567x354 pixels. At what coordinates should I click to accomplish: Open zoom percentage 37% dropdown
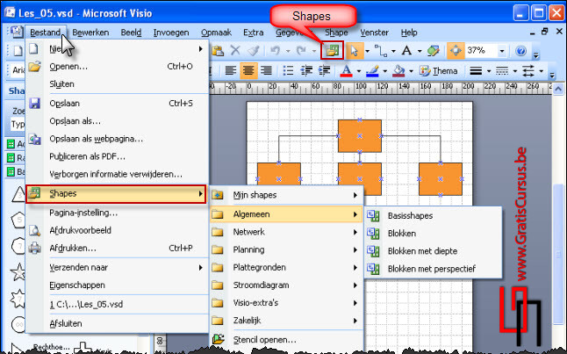point(501,51)
